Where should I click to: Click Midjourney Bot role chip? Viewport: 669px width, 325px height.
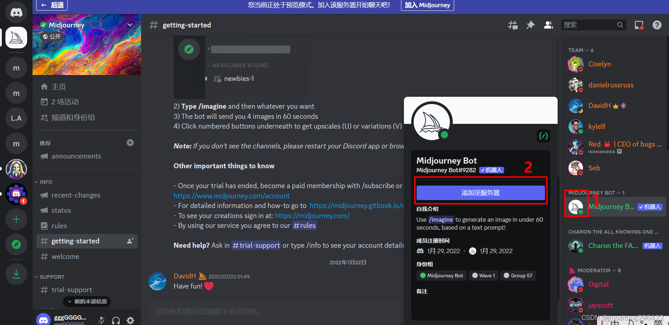pos(442,276)
